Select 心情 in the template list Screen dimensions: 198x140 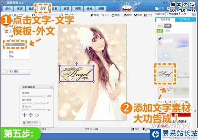(11, 36)
